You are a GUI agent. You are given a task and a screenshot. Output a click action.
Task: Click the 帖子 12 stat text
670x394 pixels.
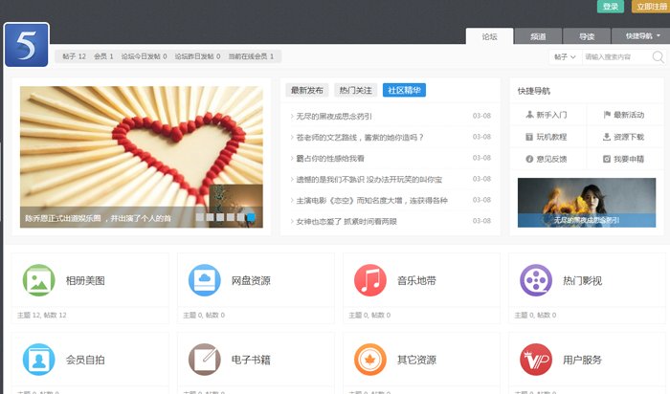[74, 56]
